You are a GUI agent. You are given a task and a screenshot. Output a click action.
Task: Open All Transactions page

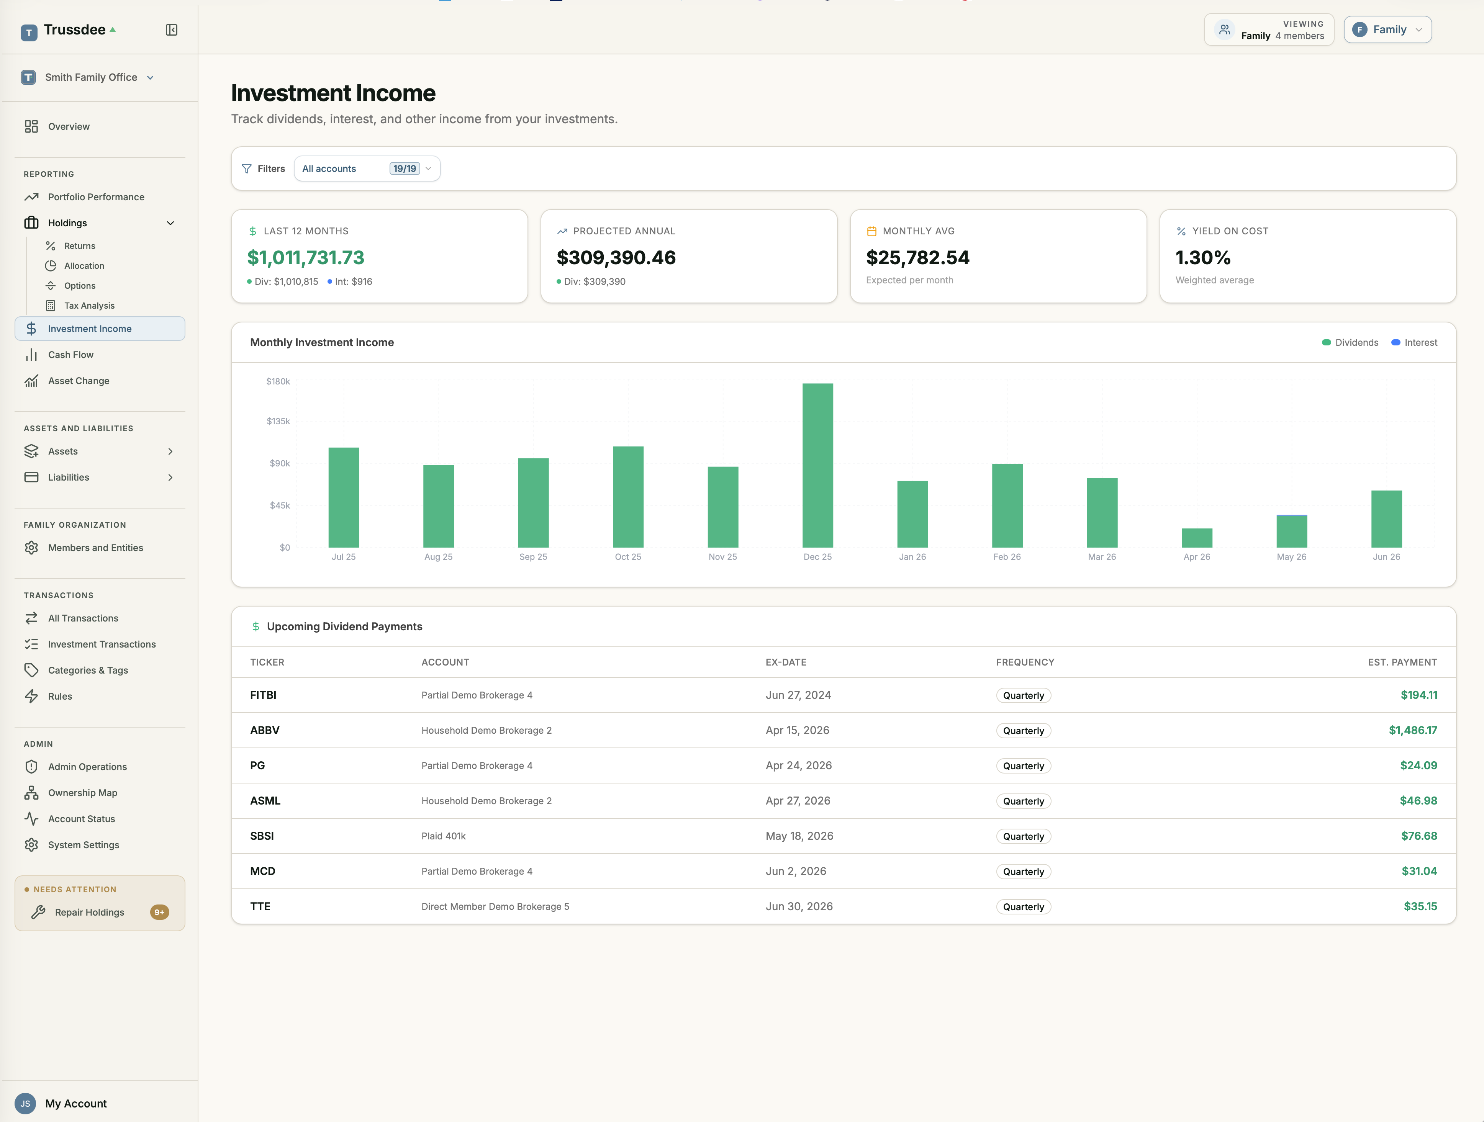99,618
